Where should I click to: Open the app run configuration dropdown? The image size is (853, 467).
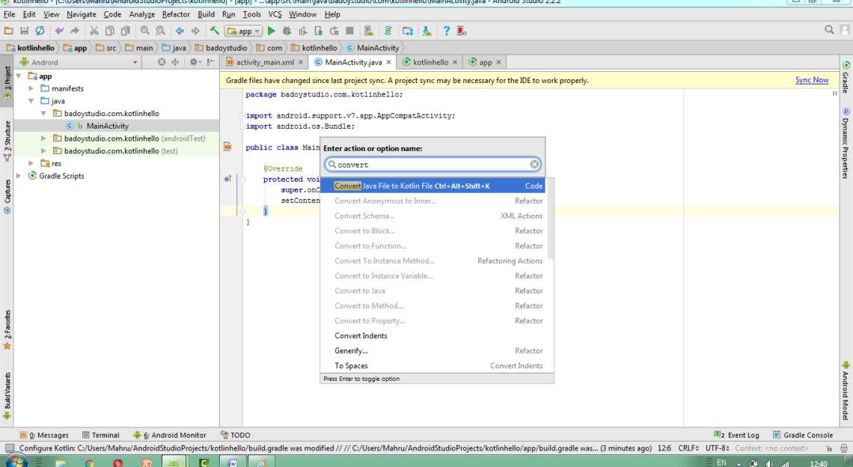click(x=245, y=31)
